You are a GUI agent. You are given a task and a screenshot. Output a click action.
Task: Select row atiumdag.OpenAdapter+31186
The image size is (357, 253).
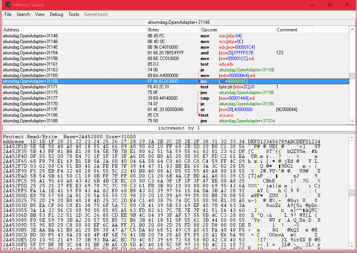(x=175, y=115)
